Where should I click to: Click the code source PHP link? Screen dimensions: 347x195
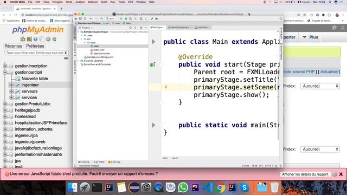pos(299,71)
